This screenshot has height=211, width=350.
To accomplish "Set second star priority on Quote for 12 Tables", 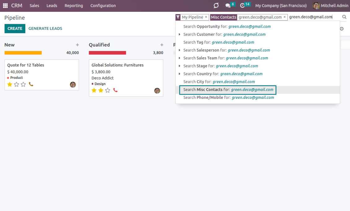I will click(x=16, y=84).
